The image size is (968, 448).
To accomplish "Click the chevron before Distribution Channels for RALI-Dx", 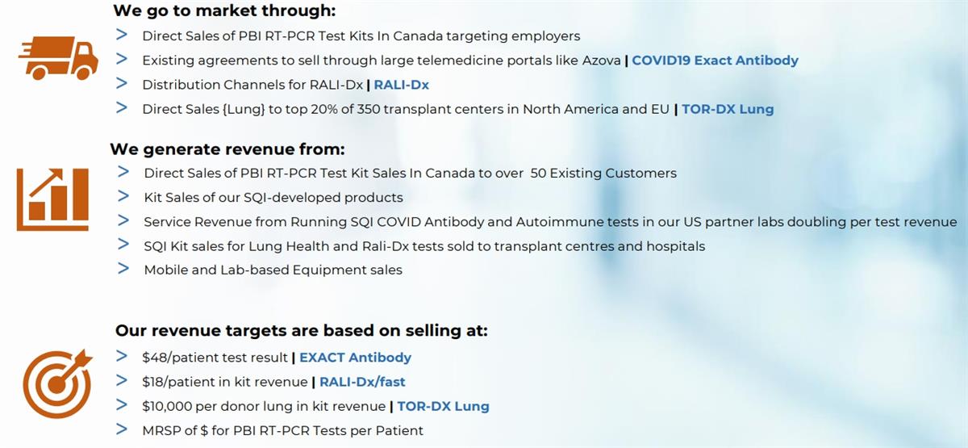I will [x=122, y=83].
